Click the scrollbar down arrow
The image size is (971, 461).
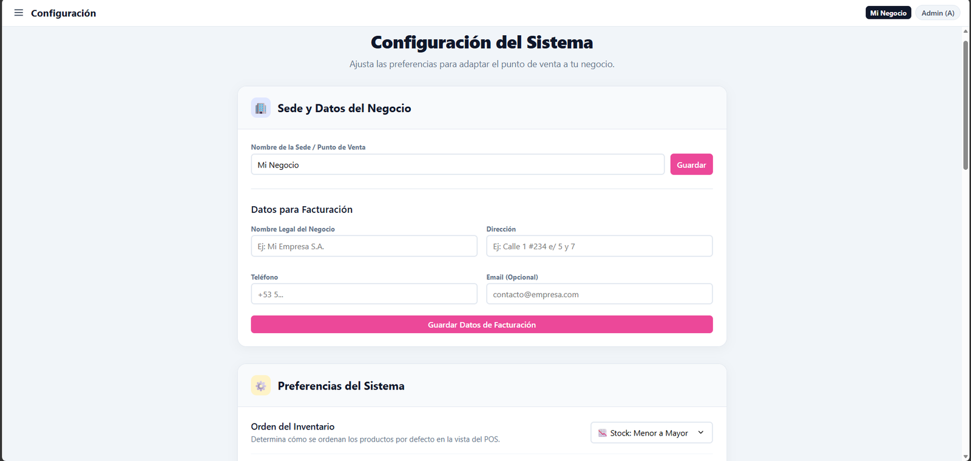coord(966,456)
